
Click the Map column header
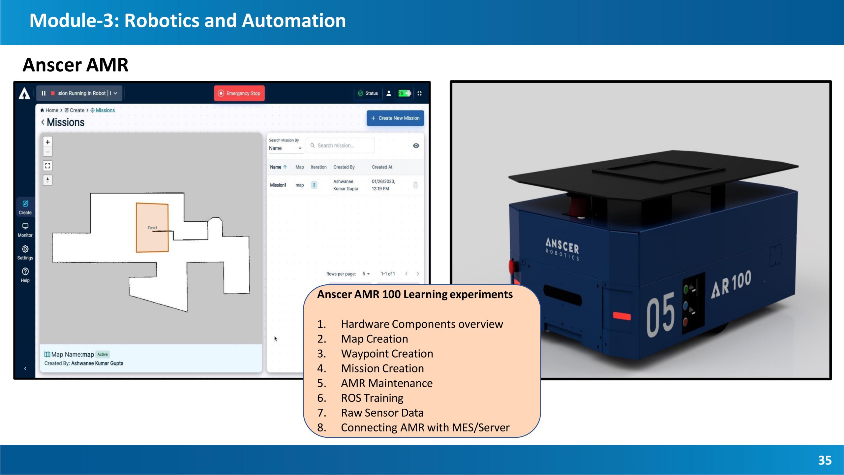coord(300,167)
